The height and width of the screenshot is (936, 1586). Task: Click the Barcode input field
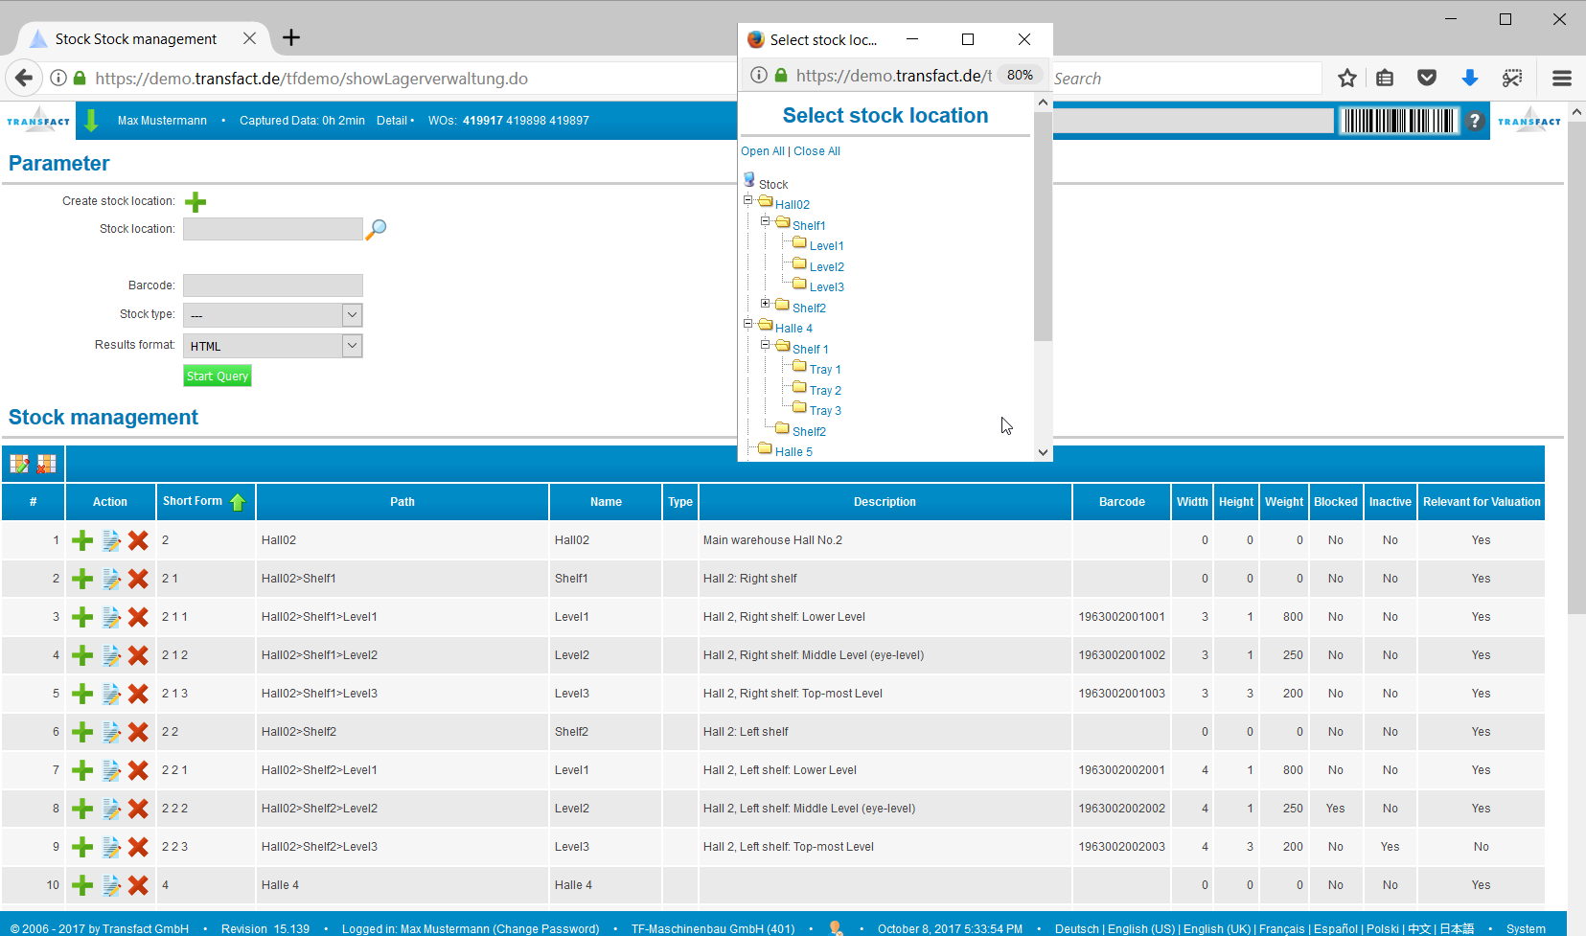click(x=273, y=285)
